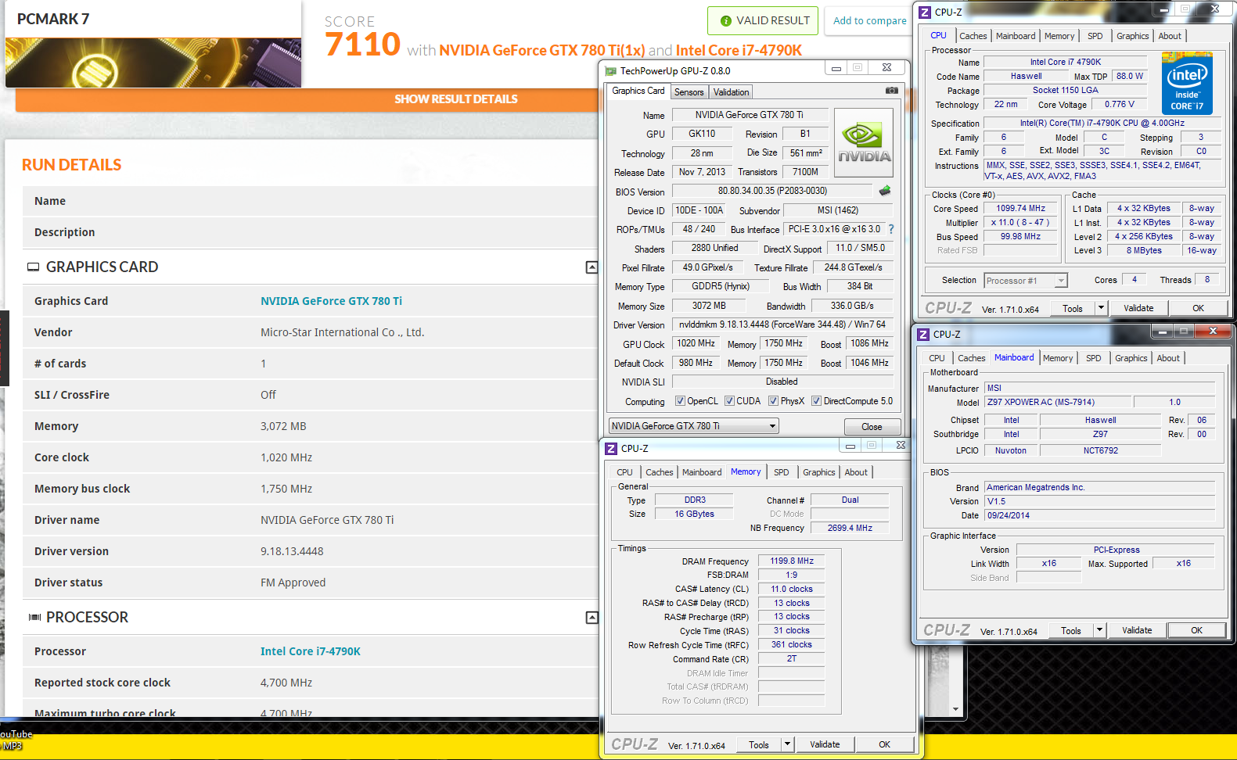This screenshot has width=1237, height=760.
Task: Open Caches tab in CPU-Z CPU window
Action: point(973,36)
